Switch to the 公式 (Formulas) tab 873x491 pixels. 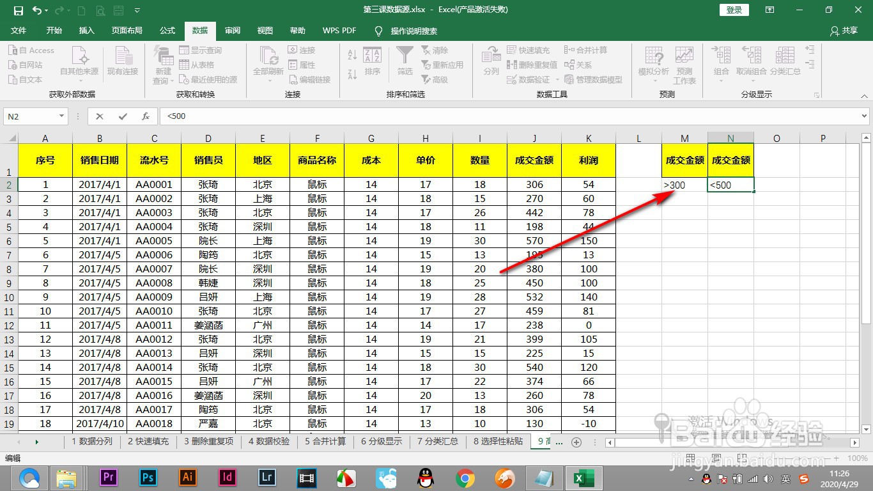tap(167, 31)
